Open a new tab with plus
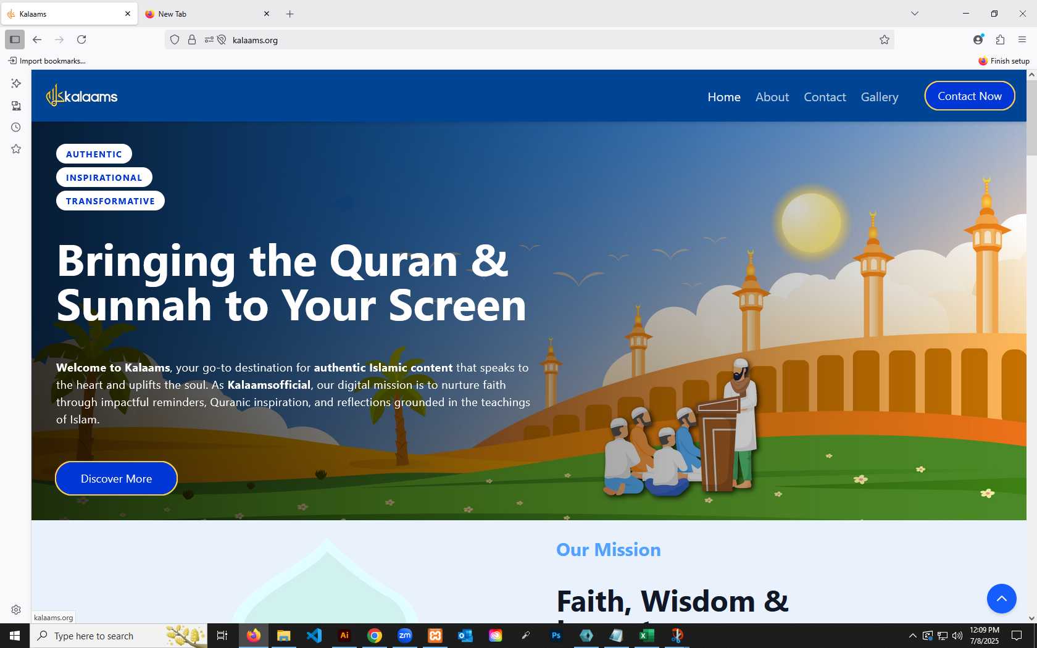The width and height of the screenshot is (1037, 648). [290, 14]
